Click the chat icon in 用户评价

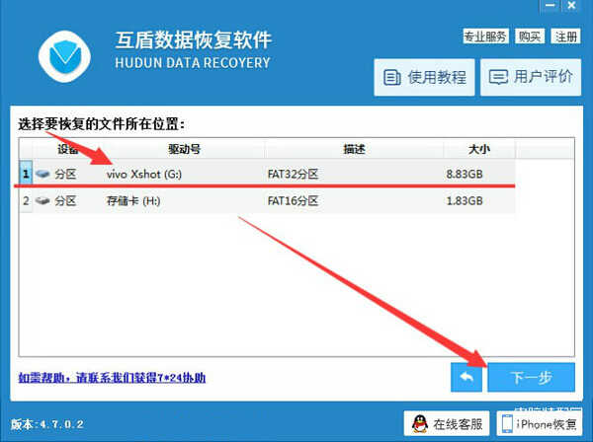pos(498,77)
